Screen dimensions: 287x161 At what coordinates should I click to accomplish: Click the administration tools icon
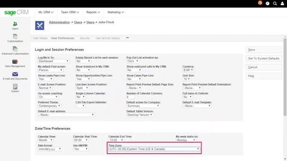point(40,25)
